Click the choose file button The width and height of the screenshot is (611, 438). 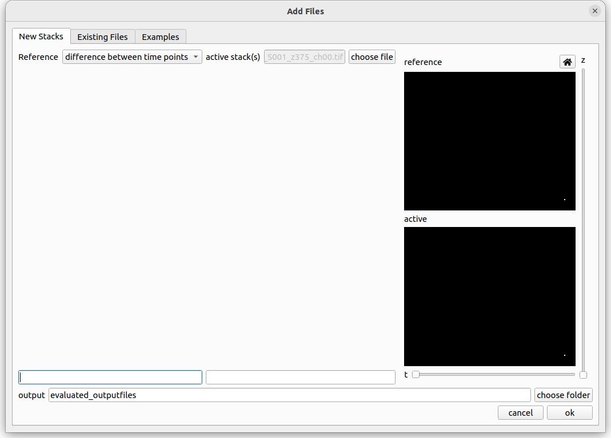click(372, 57)
